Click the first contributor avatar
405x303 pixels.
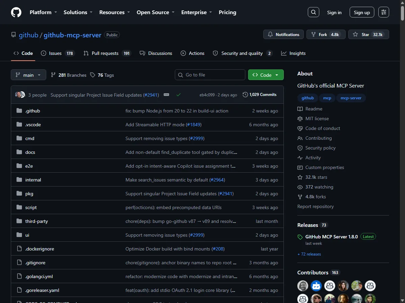[303, 286]
